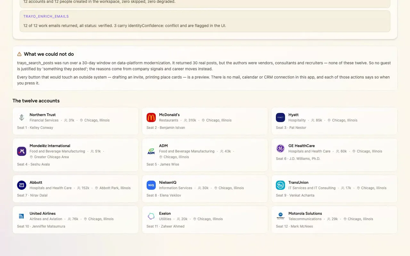Viewport: 410px width, 256px height.
Task: Select Seat 2 · Benjamin Istvan text
Action: [x=166, y=128]
